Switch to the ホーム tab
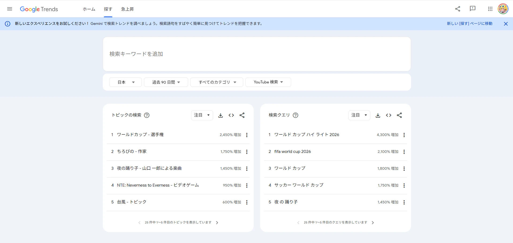The image size is (513, 243). click(x=89, y=9)
